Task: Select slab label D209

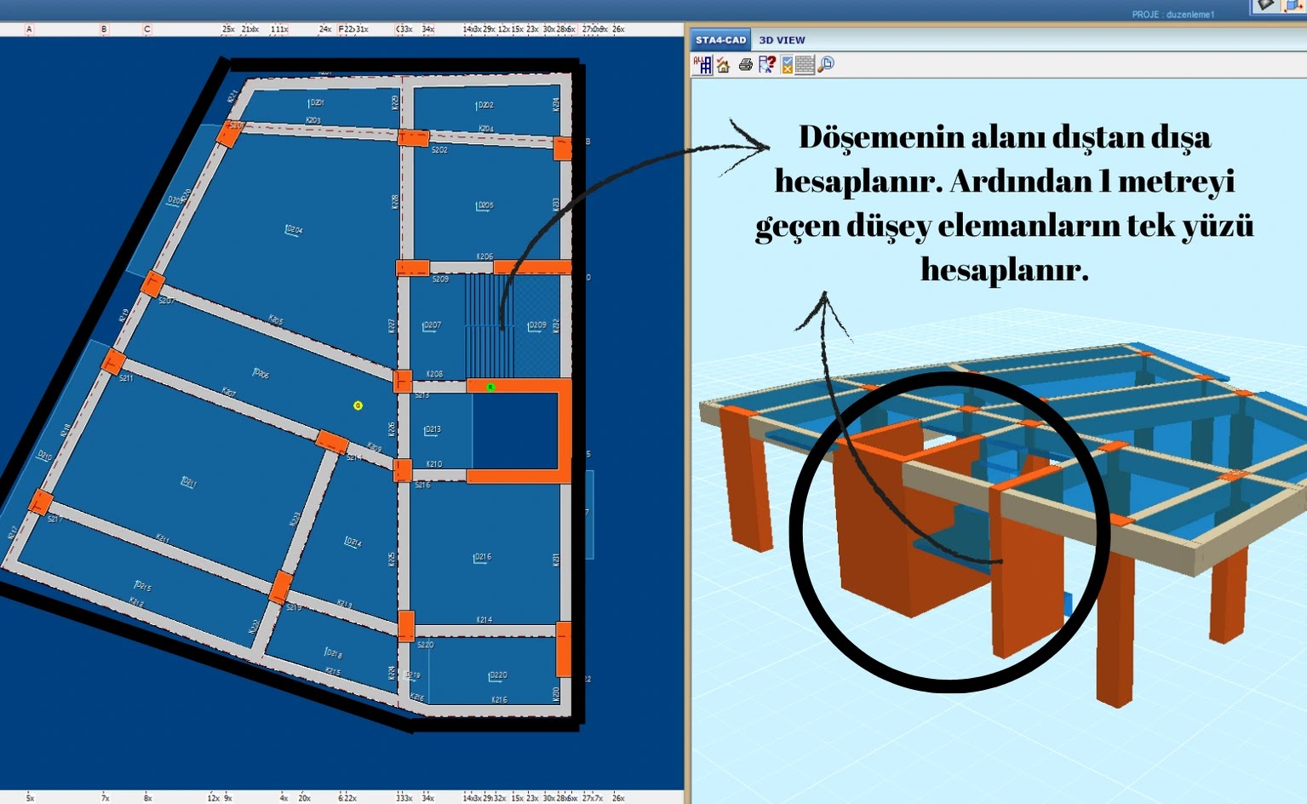Action: pos(537,325)
